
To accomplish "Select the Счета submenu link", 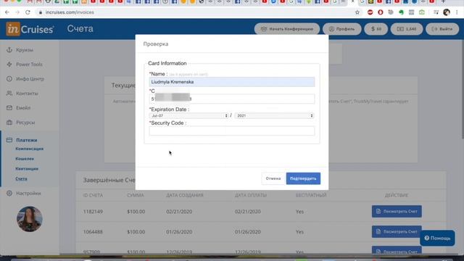I will [21, 179].
